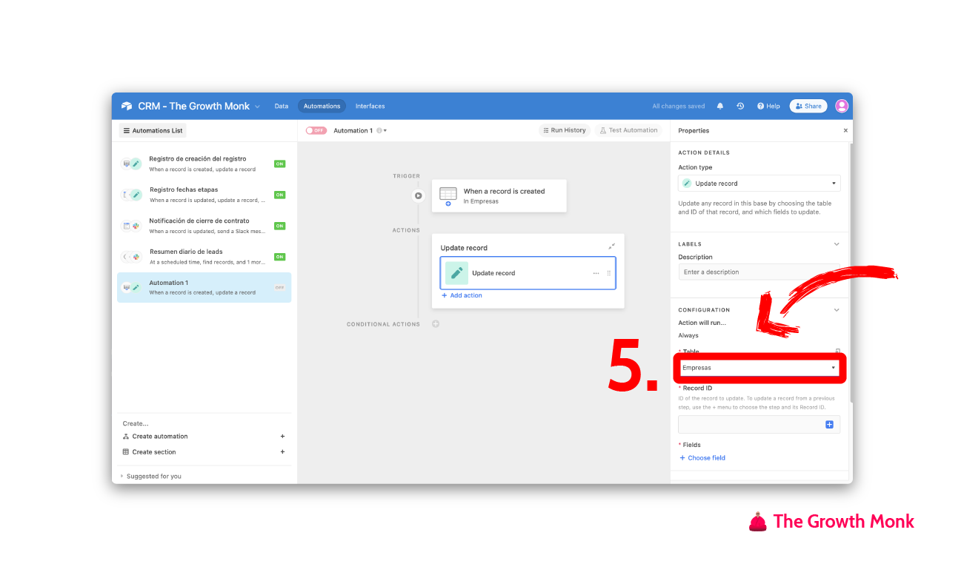Open base revision history clock icon
Screen dimensions: 964x578
click(x=740, y=106)
